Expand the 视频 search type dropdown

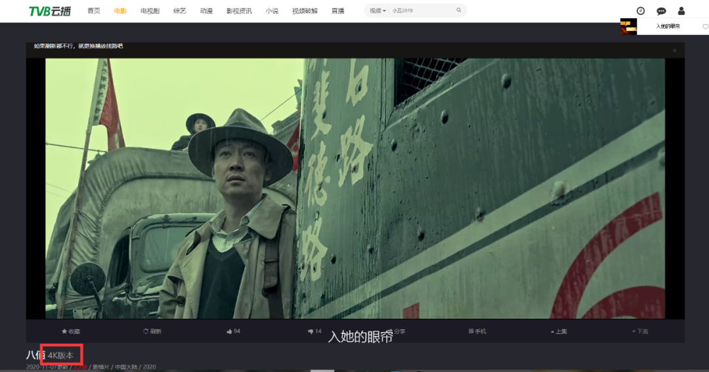coord(377,11)
